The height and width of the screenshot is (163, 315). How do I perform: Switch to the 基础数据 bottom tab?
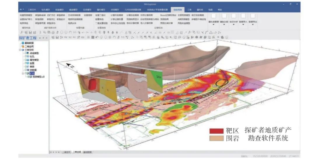pos(87,152)
